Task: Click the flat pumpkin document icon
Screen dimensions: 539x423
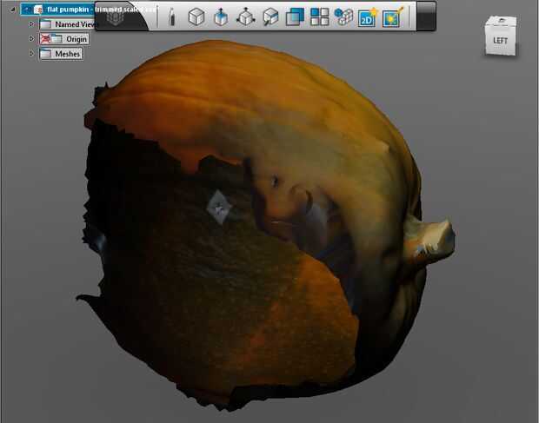Action: pyautogui.click(x=38, y=10)
